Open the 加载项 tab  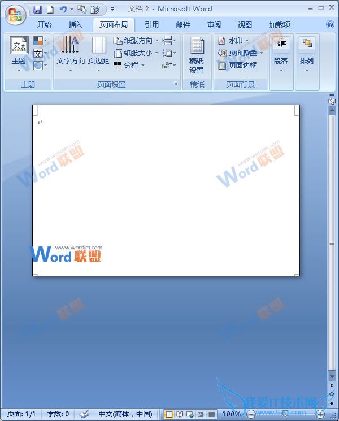pos(280,25)
